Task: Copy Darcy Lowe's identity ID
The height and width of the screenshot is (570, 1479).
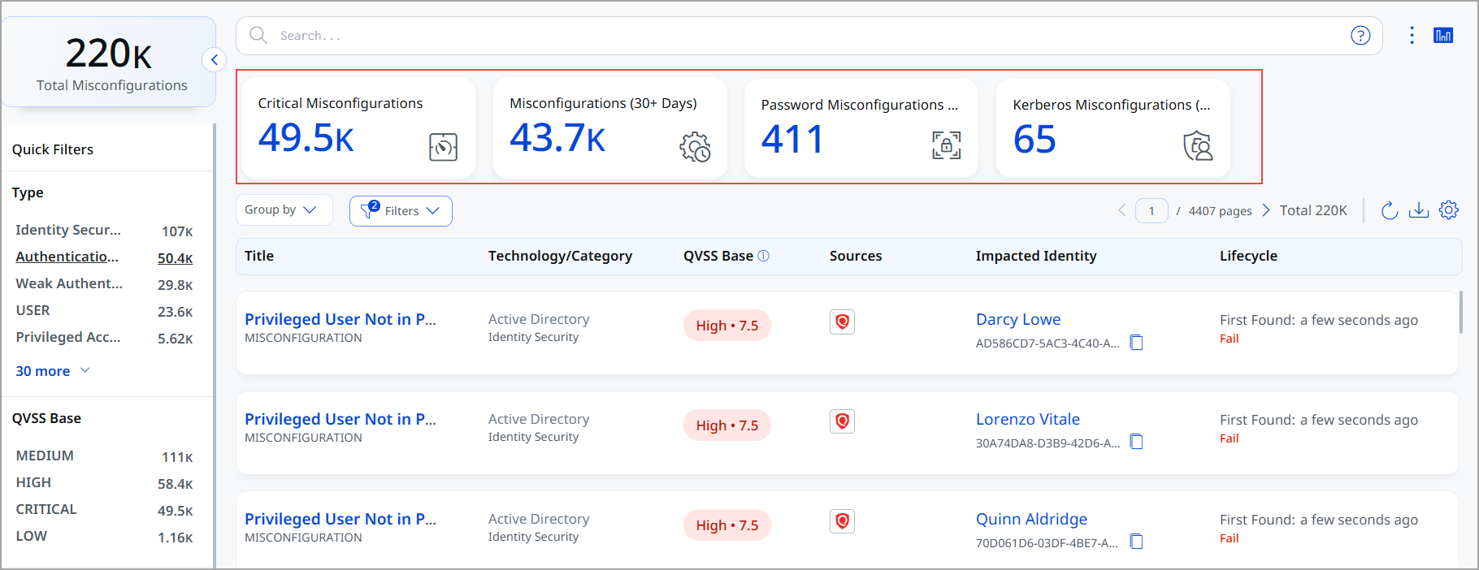Action: pyautogui.click(x=1137, y=343)
